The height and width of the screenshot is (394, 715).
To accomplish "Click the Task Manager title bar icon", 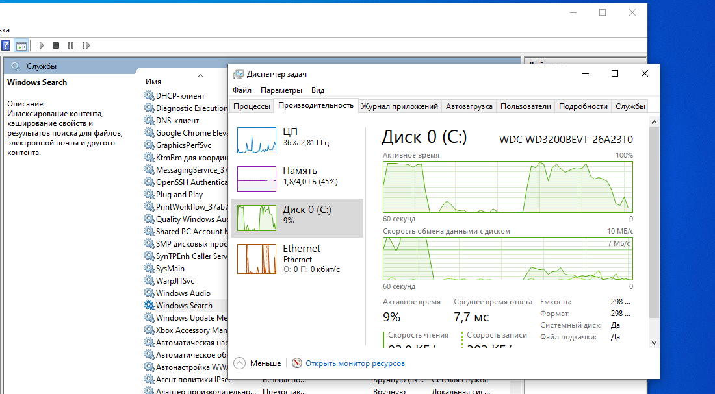I will pos(238,74).
